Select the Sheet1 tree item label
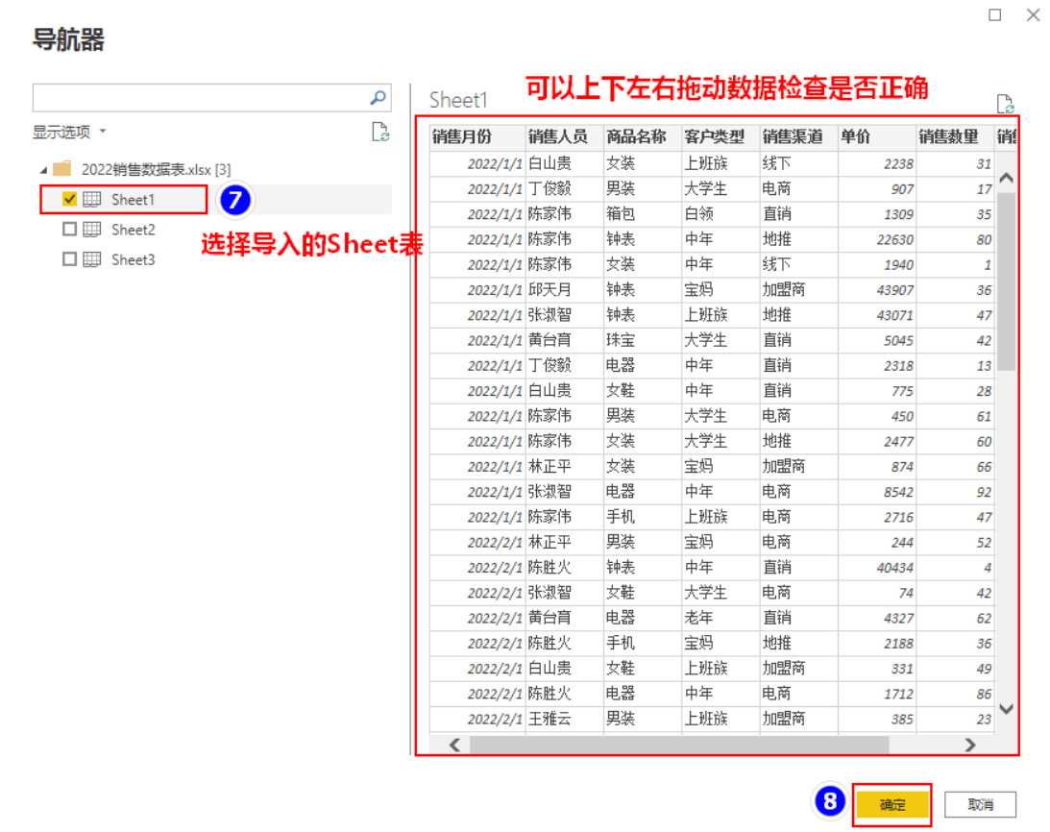 (133, 199)
